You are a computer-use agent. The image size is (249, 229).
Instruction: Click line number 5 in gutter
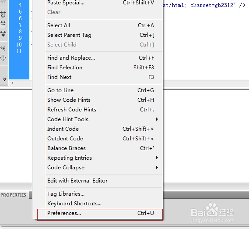click(20, 12)
